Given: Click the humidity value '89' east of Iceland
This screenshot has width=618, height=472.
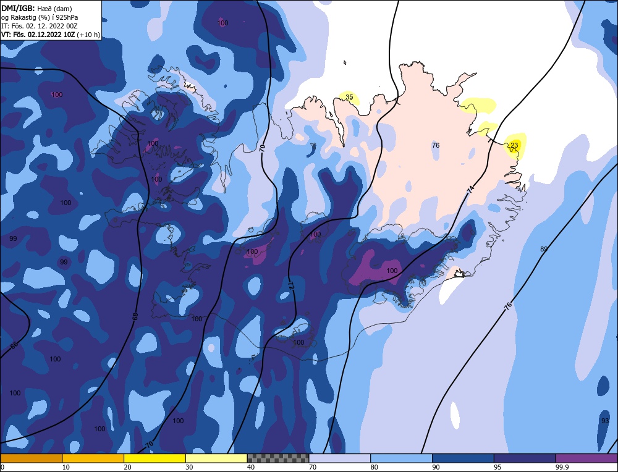Looking at the screenshot, I should coord(544,249).
